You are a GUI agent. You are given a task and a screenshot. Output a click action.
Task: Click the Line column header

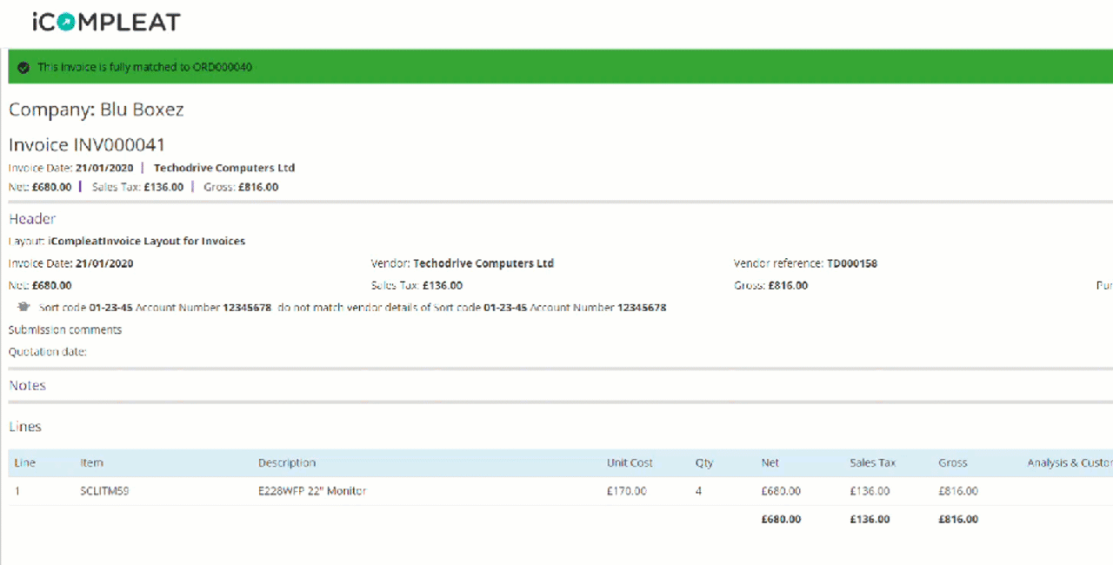point(25,462)
